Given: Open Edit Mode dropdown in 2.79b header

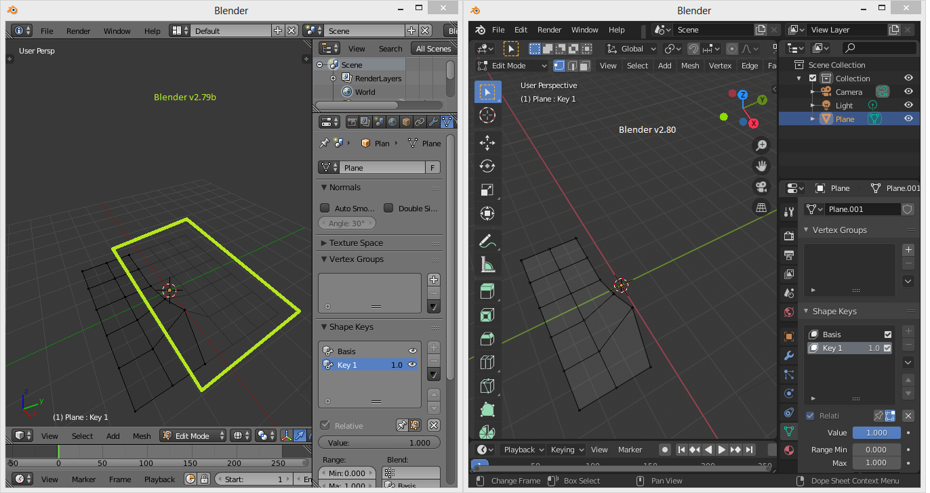Looking at the screenshot, I should (193, 436).
